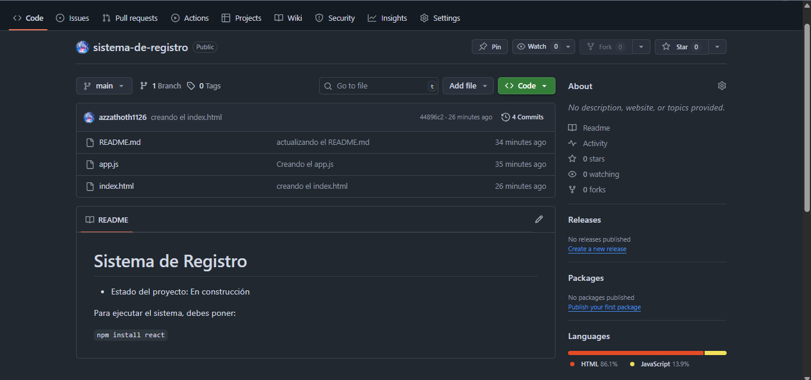View 0 forks link
Image resolution: width=811 pixels, height=380 pixels.
(x=587, y=189)
